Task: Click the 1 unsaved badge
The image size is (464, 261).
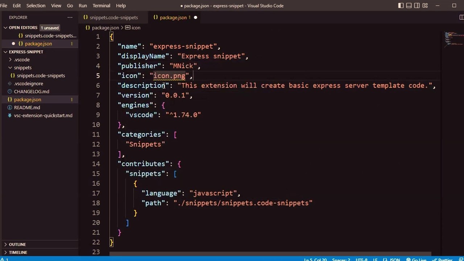Action: pos(50,28)
